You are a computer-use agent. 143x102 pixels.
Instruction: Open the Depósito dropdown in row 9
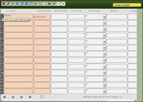tap(104, 66)
